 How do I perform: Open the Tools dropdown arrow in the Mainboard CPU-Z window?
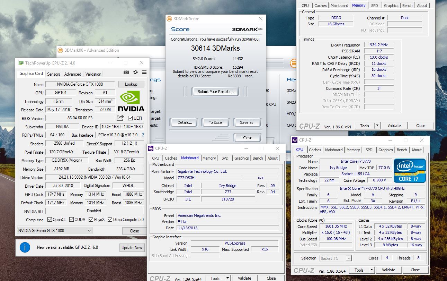tap(227, 278)
